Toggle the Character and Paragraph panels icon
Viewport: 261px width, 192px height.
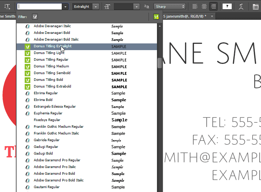(255, 7)
